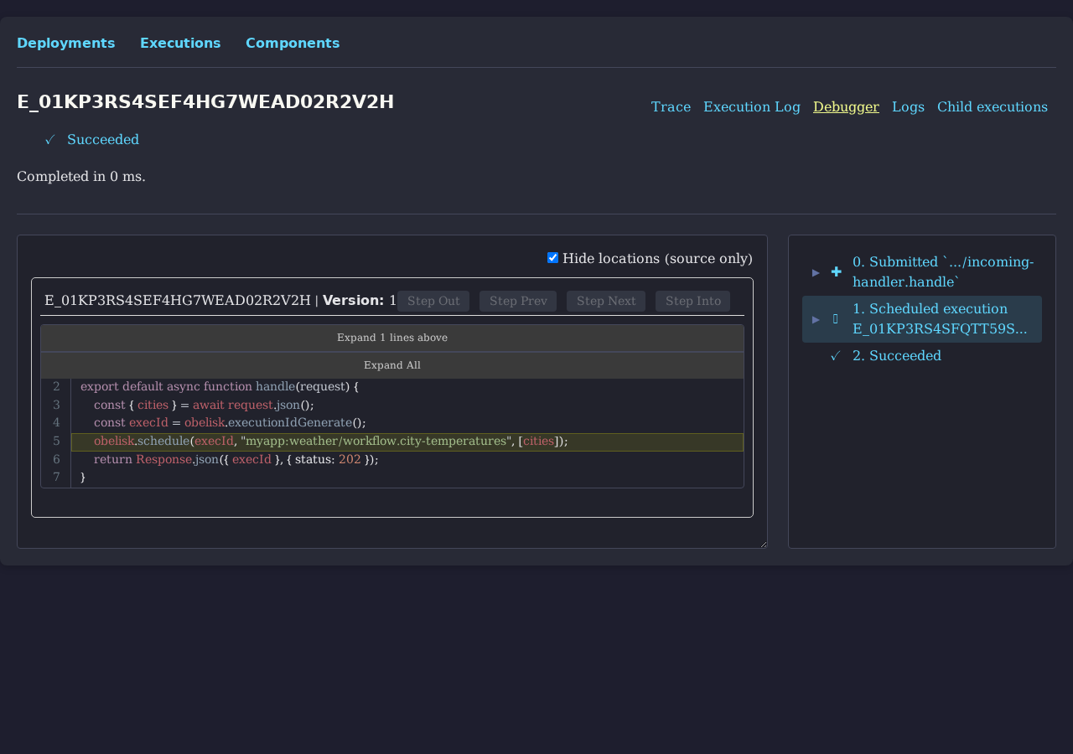Viewport: 1073px width, 754px height.
Task: Click the Step Out button
Action: tap(433, 301)
